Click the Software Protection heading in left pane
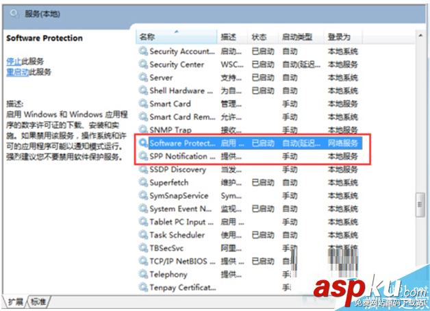430x311 pixels. tap(45, 38)
